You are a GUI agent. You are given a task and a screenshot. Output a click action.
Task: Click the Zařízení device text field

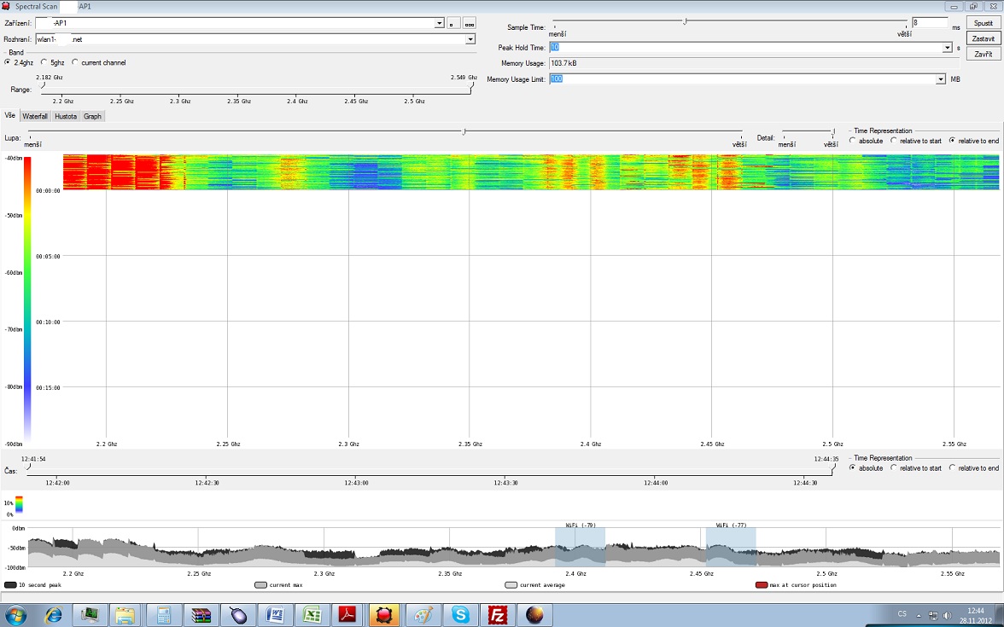point(234,24)
